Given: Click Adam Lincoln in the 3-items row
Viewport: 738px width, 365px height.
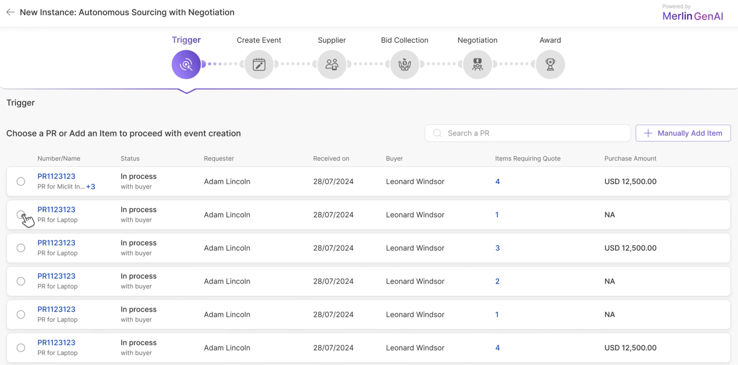Looking at the screenshot, I should click(227, 248).
